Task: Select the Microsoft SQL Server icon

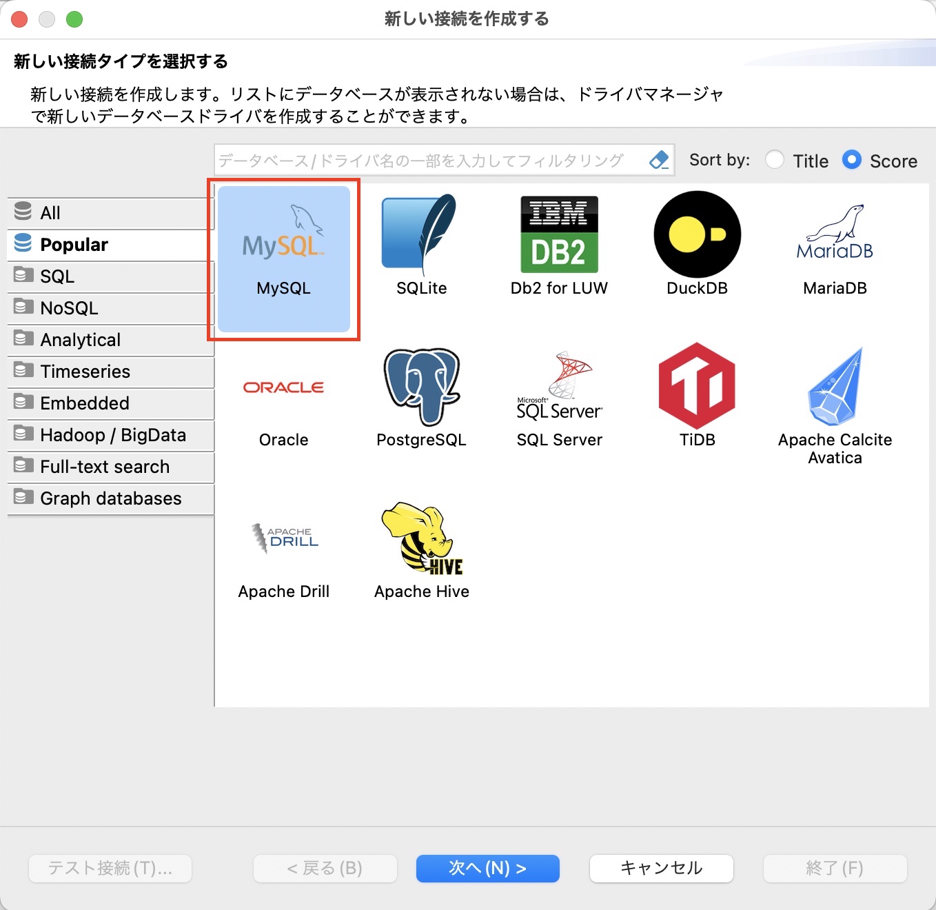Action: [560, 386]
